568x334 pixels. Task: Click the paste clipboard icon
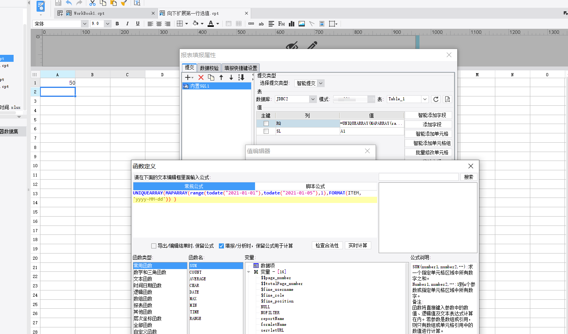coord(114,3)
